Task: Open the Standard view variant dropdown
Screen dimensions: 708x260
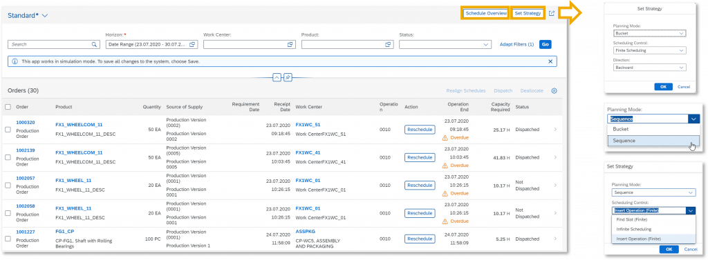Action: [x=45, y=15]
